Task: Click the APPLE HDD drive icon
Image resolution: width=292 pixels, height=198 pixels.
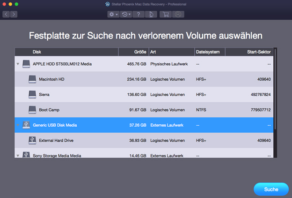Action: click(26, 64)
